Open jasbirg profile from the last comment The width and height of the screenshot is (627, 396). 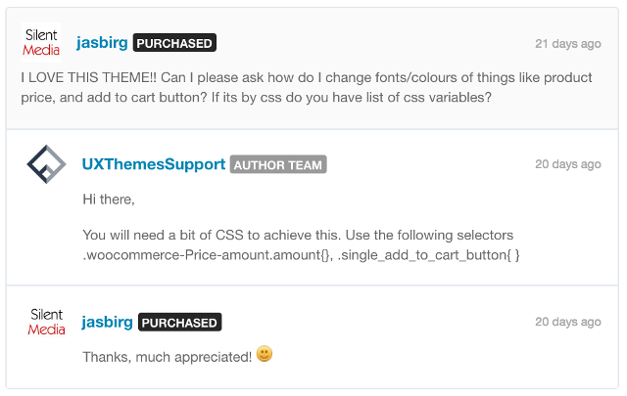(x=107, y=322)
